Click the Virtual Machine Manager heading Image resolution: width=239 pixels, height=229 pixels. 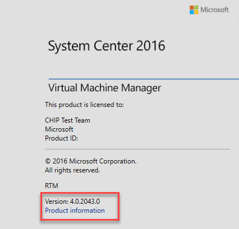pos(104,88)
